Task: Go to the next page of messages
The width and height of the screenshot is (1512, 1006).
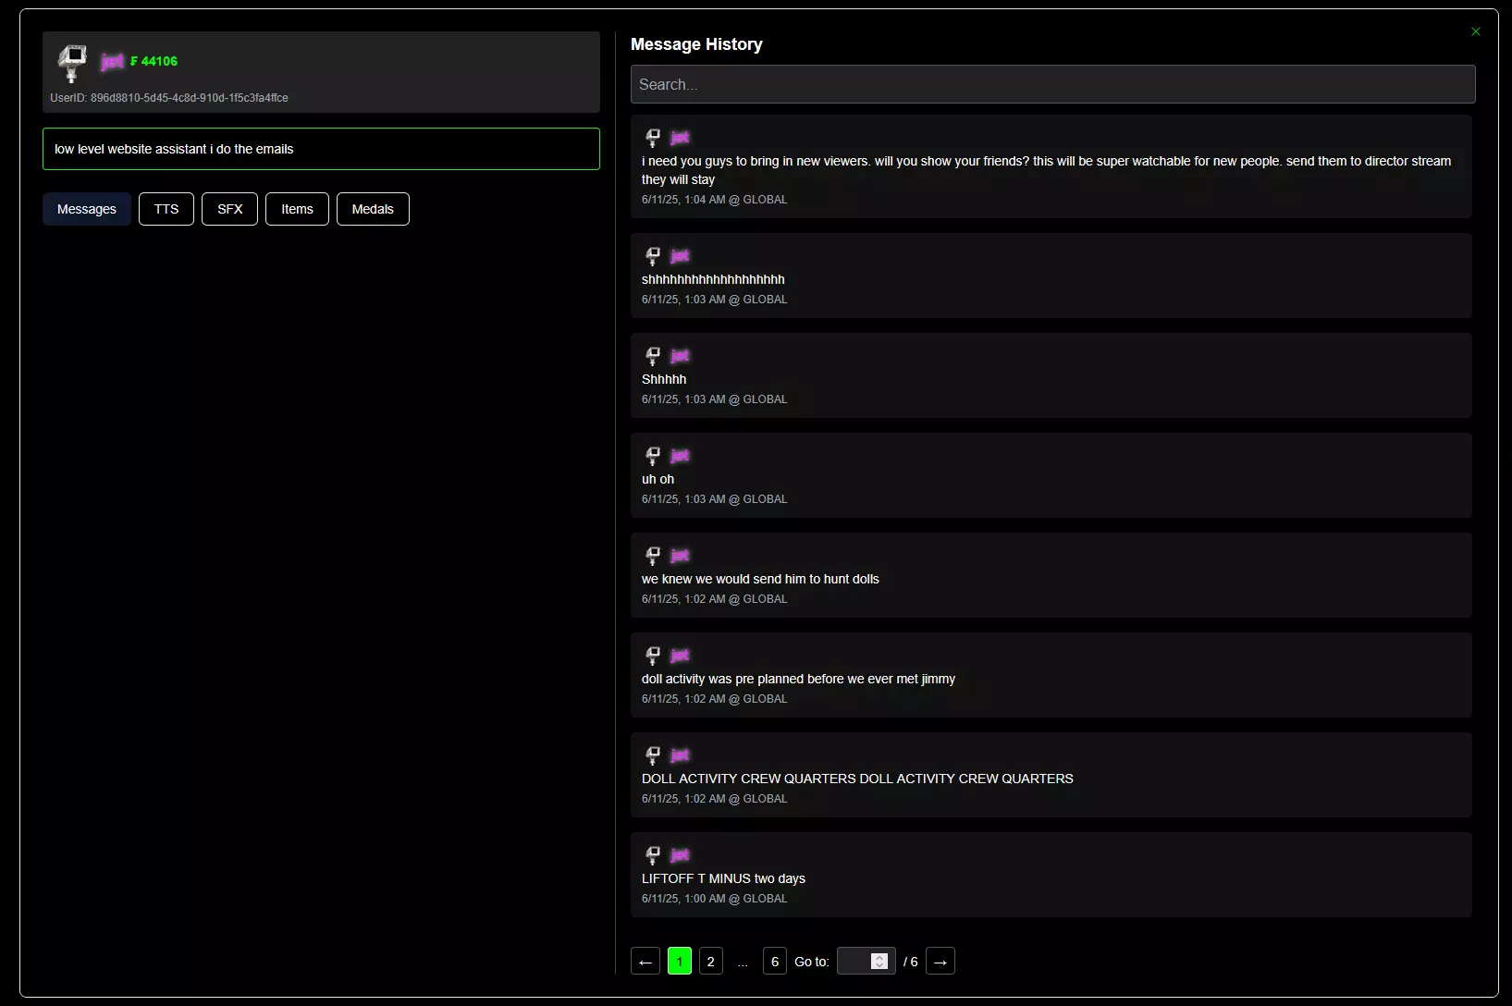Action: 940,962
